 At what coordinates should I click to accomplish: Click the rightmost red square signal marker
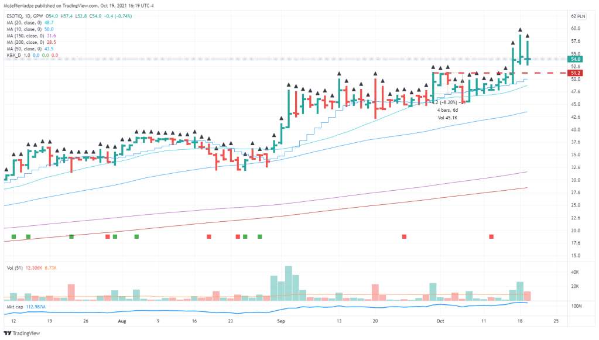(491, 236)
